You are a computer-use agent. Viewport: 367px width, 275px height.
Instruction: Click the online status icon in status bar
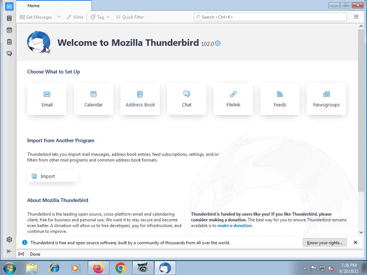(x=21, y=254)
